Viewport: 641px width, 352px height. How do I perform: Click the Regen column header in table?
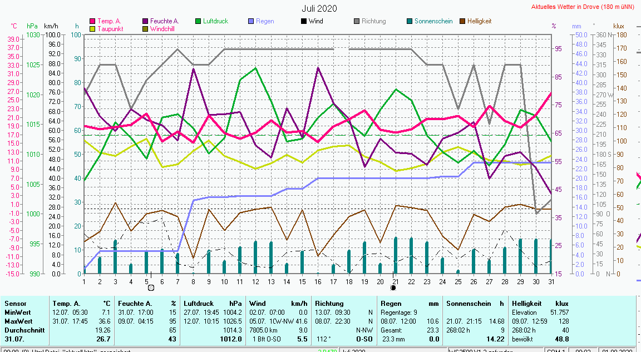[391, 304]
